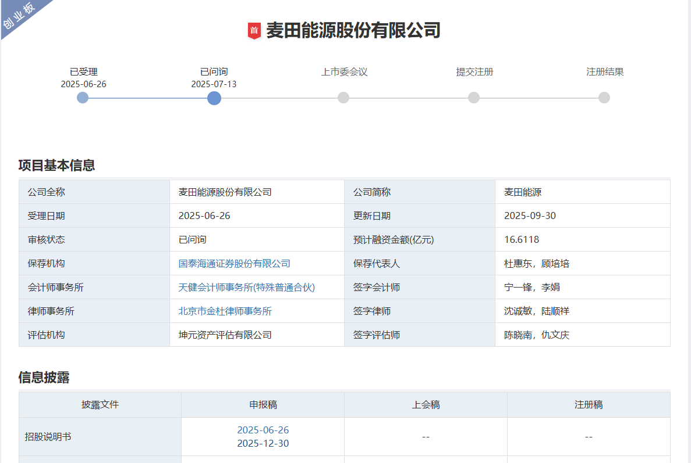Click the 项目基本信息 section heading
The height and width of the screenshot is (463, 691).
coord(57,166)
